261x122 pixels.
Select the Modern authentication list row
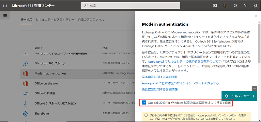tap(78, 74)
